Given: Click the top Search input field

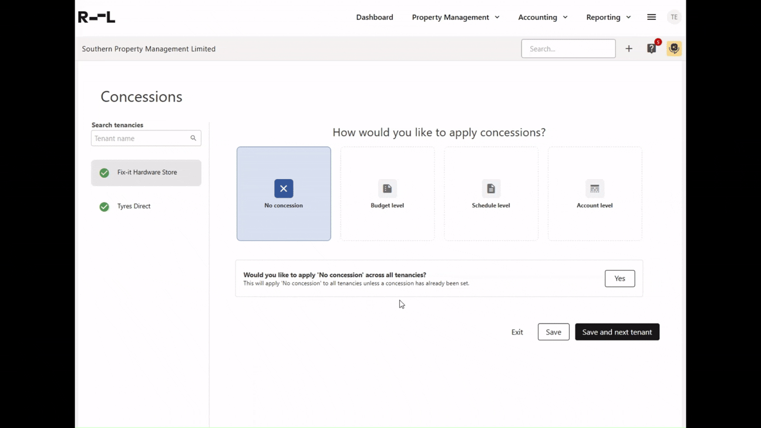Looking at the screenshot, I should 568,49.
